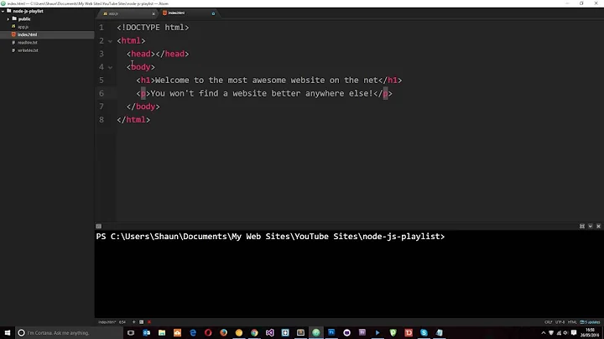Maximize the terminal panel
Image resolution: width=604 pixels, height=339 pixels.
582,227
